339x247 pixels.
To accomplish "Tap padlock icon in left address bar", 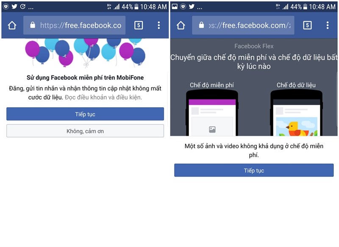I will tap(33, 25).
